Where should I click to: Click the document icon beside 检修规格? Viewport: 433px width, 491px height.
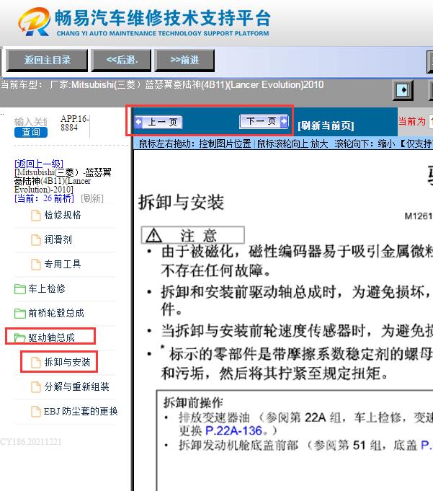36,216
